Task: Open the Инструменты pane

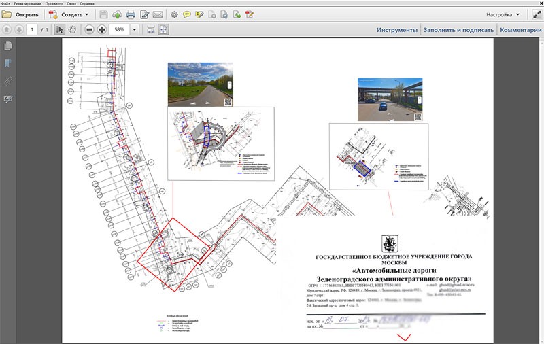Action: tap(397, 30)
